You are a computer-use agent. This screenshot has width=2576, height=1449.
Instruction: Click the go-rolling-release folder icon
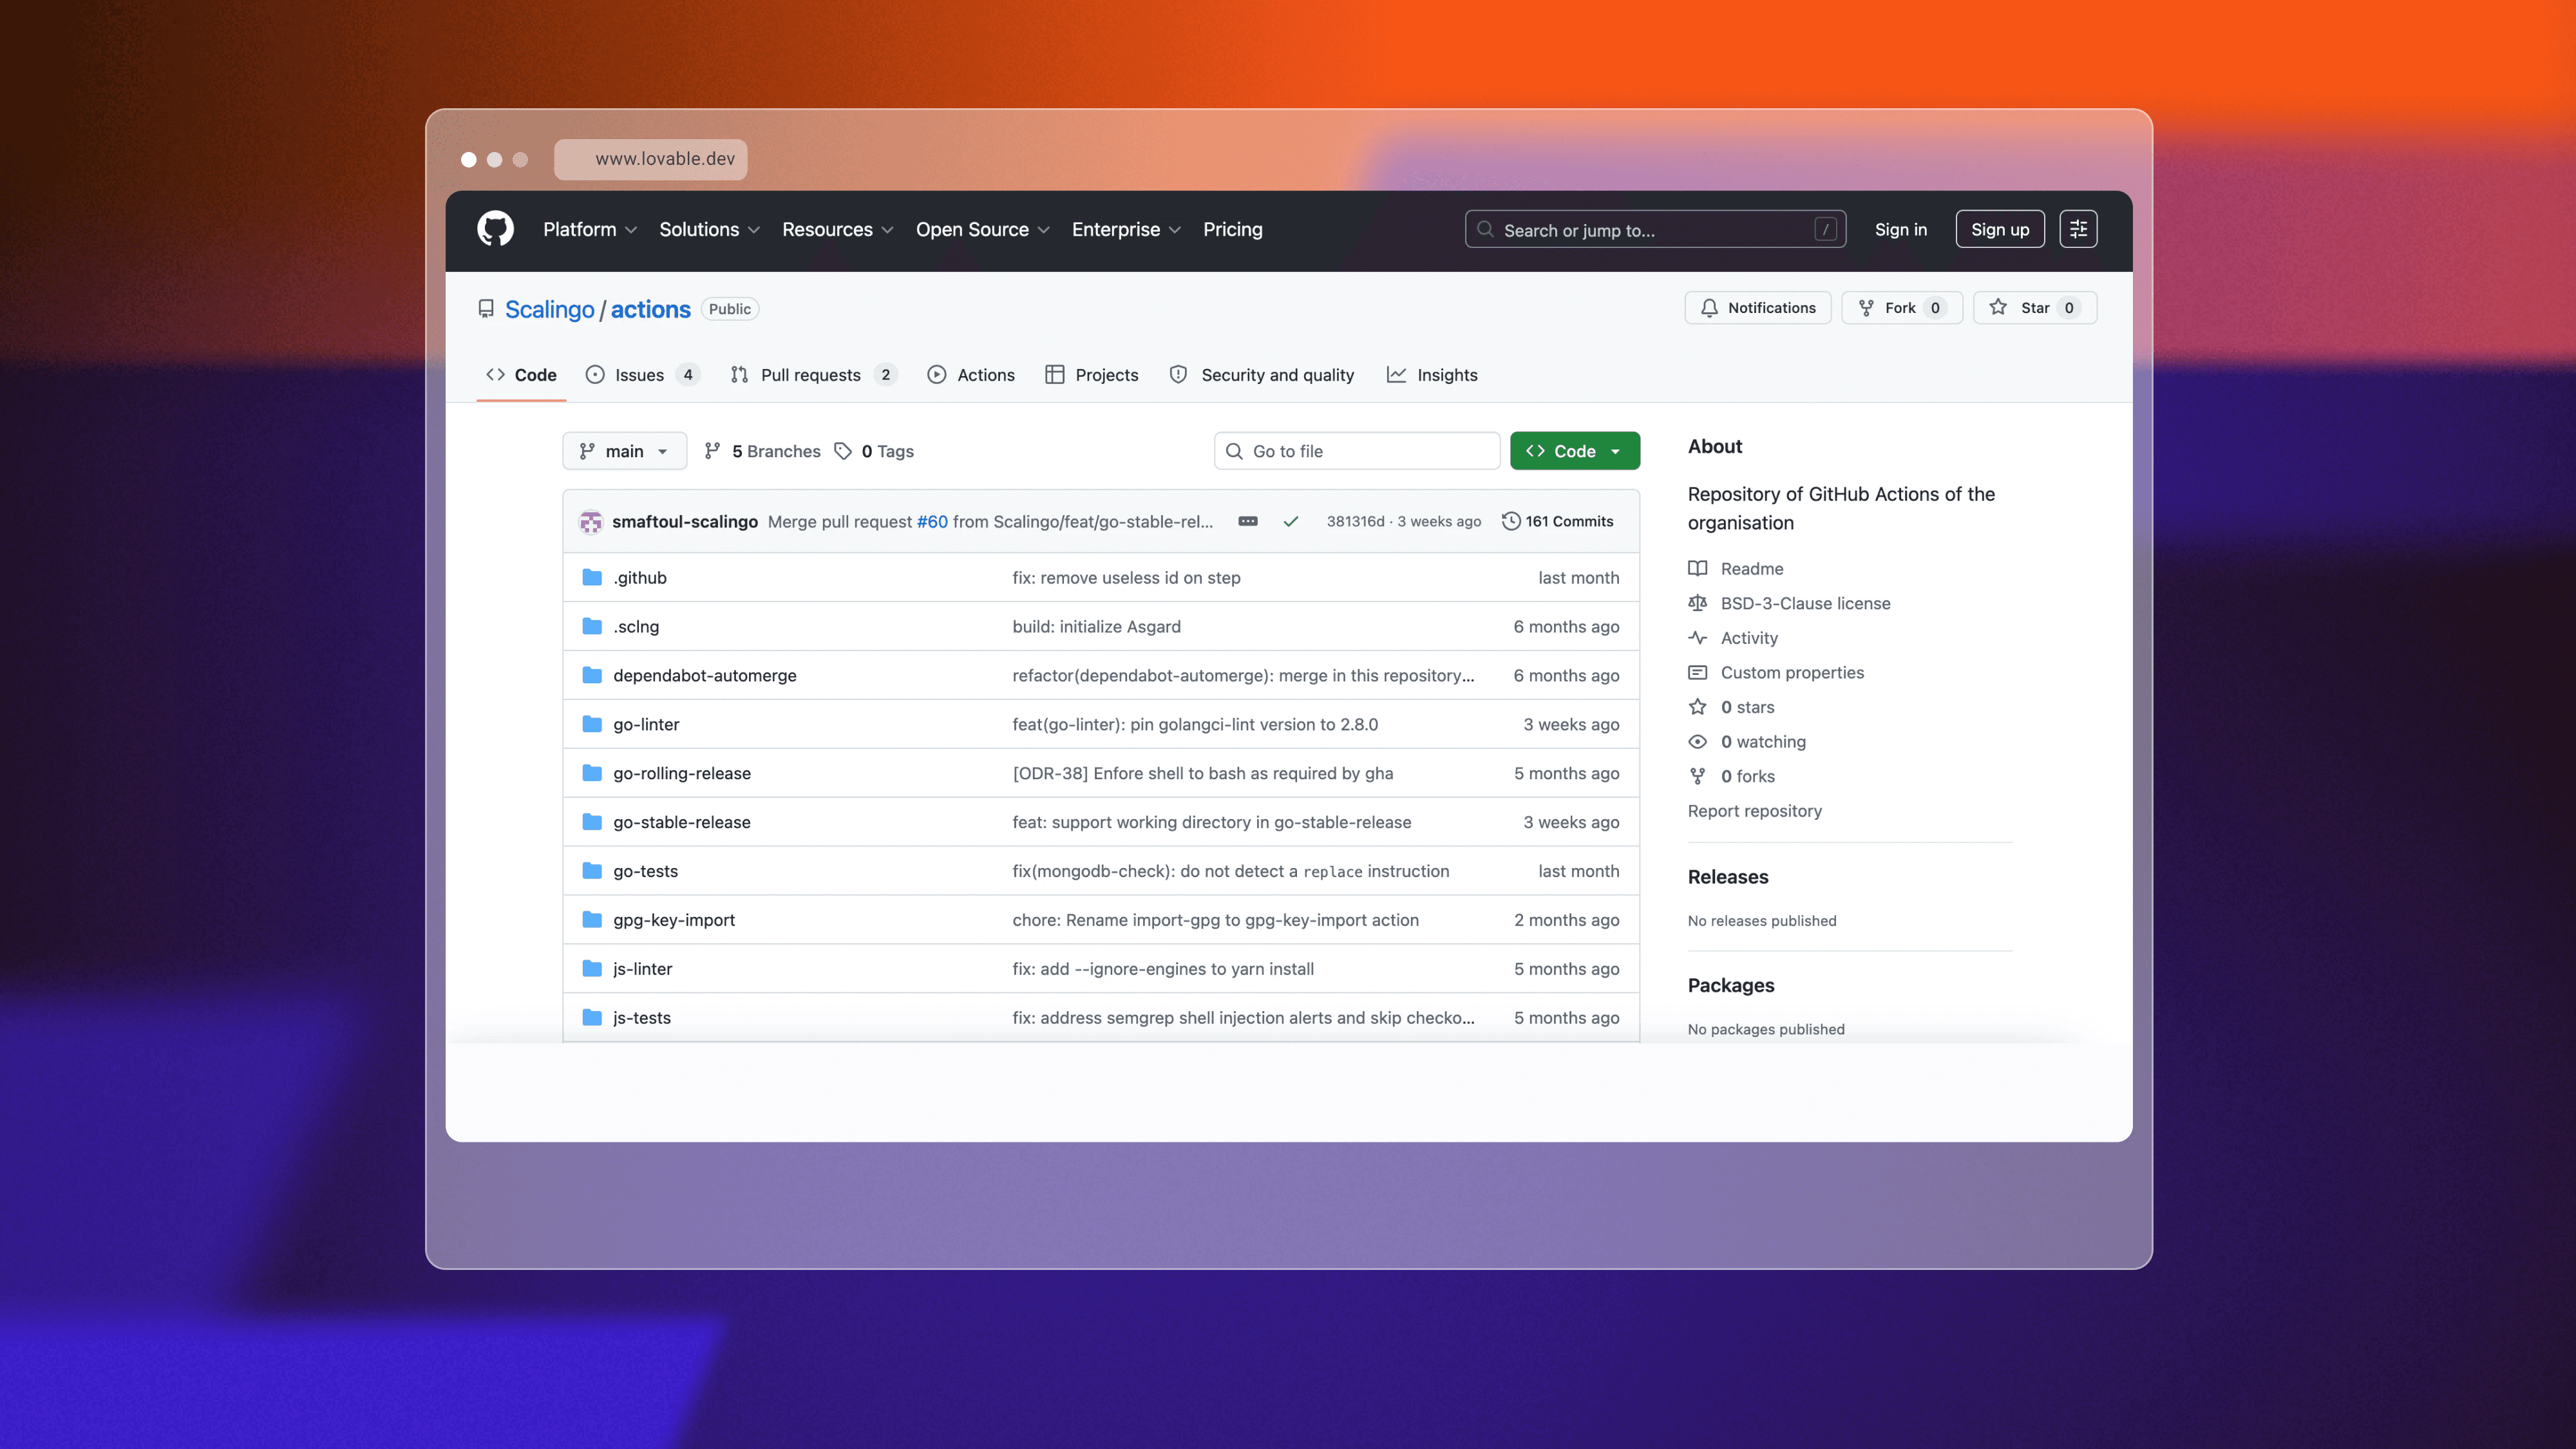592,773
